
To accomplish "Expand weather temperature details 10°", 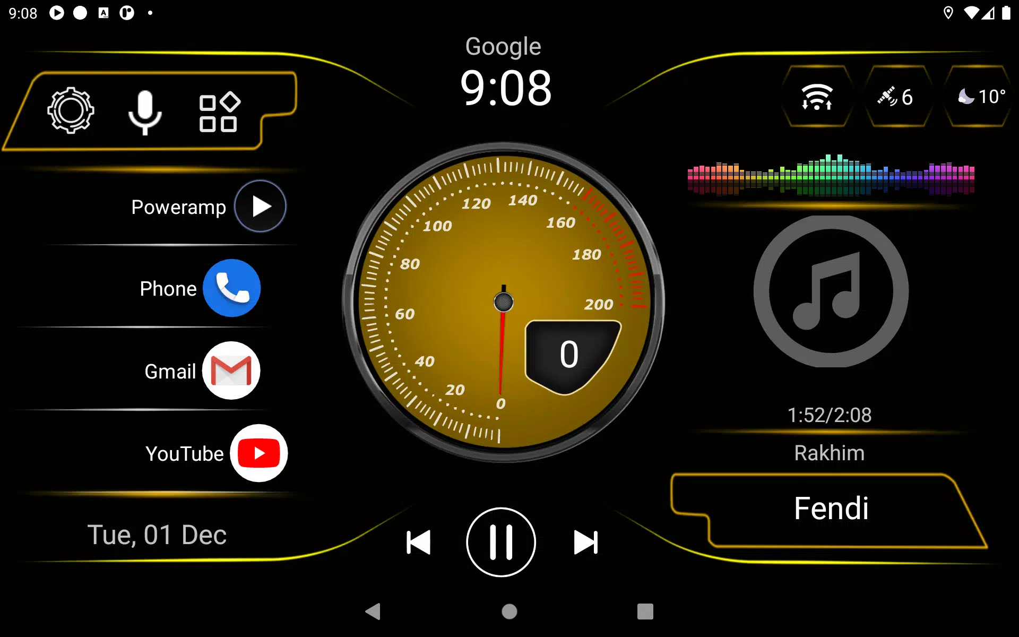I will tap(975, 97).
